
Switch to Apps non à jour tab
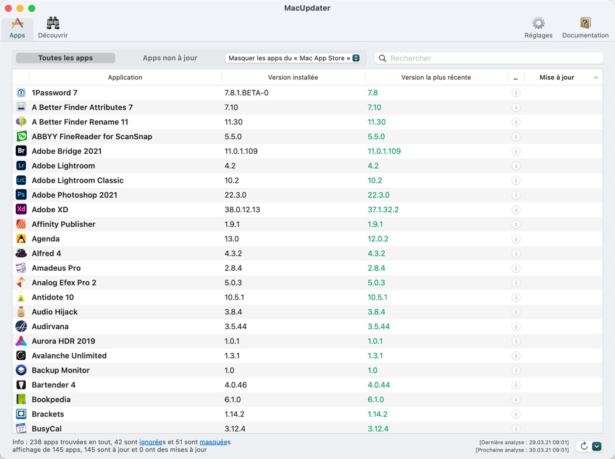point(170,58)
